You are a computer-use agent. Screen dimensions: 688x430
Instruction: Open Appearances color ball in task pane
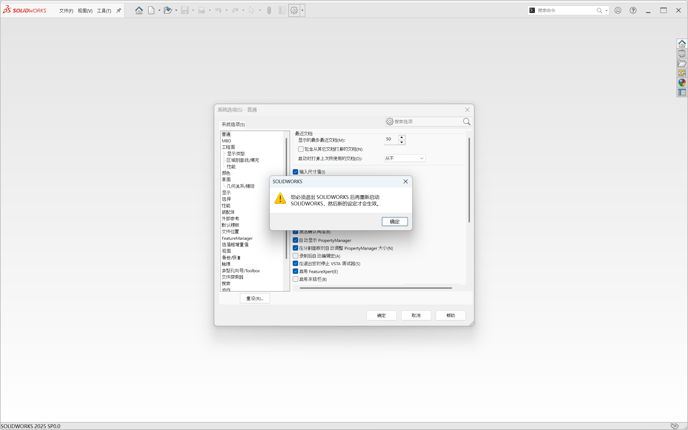pyautogui.click(x=682, y=83)
